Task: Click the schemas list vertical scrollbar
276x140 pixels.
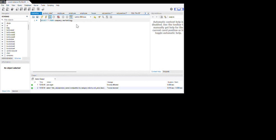Action: [x=28, y=27]
